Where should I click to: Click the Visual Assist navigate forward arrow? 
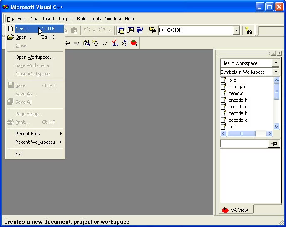click(77, 43)
